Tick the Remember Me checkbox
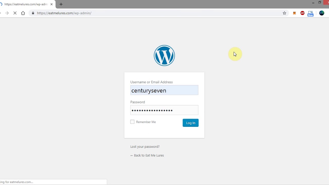329x185 pixels. pos(132,122)
